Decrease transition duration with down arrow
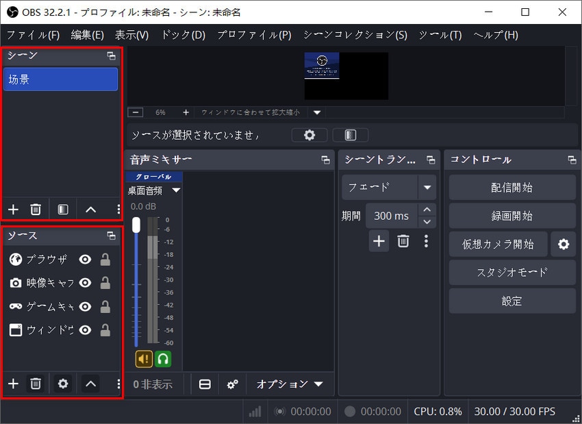The image size is (582, 424). tap(427, 222)
